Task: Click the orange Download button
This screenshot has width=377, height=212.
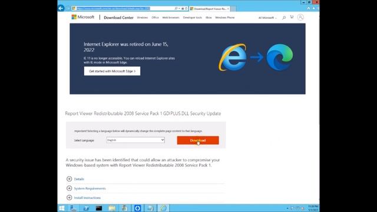Action: (x=198, y=140)
